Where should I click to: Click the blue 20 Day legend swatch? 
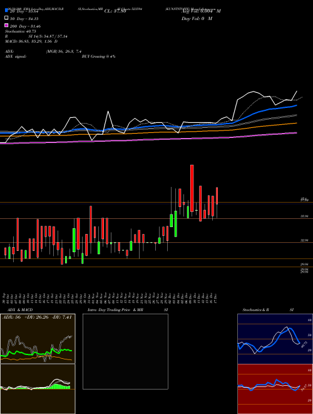pyautogui.click(x=6, y=10)
